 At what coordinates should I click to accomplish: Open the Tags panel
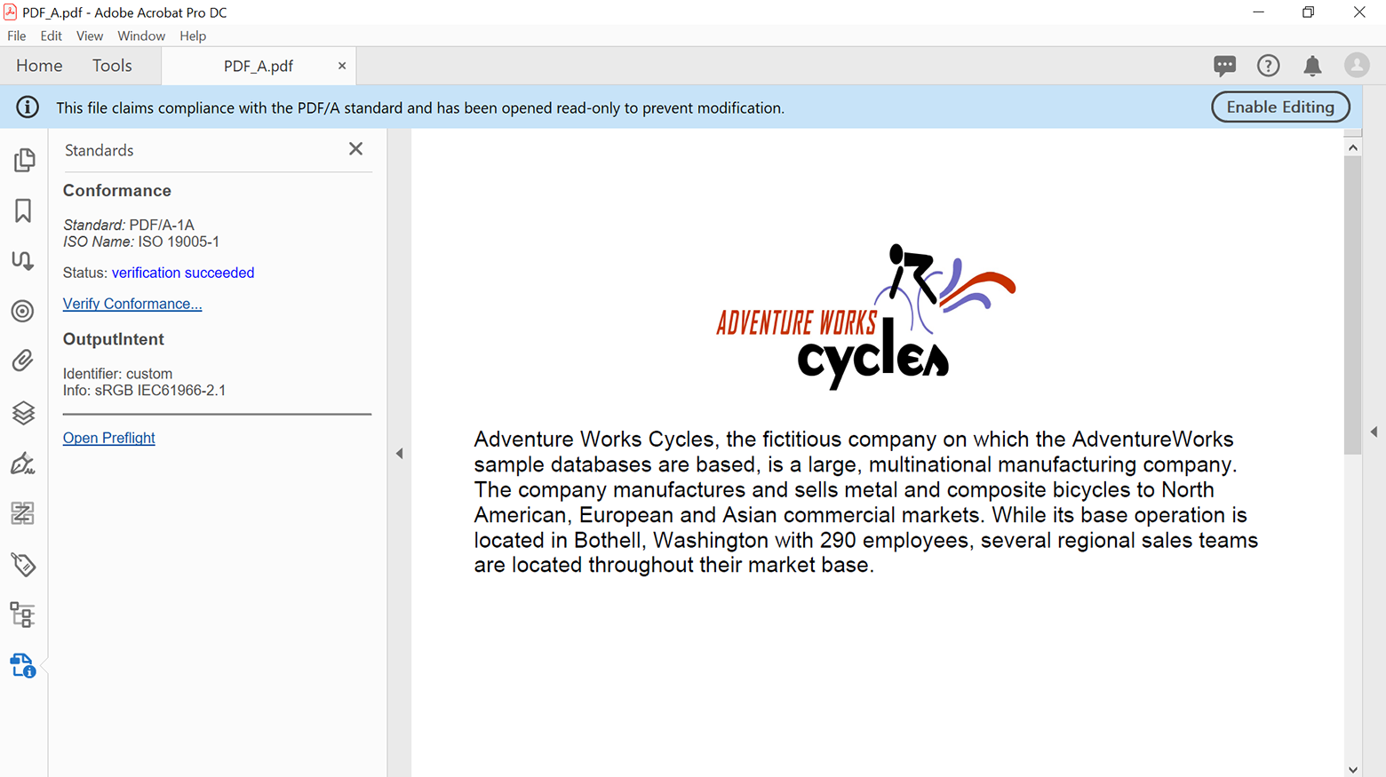[23, 564]
